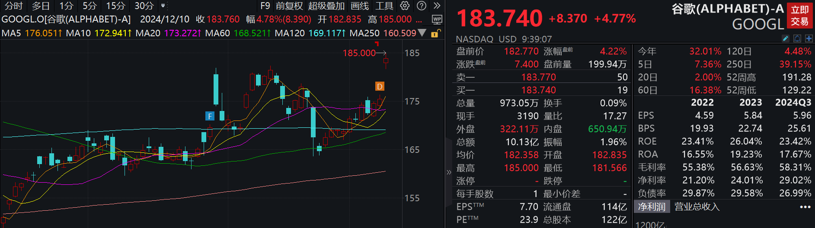Open the period dropdown arrow after 30分
Image resolution: width=815 pixels, height=228 pixels.
tap(163, 6)
